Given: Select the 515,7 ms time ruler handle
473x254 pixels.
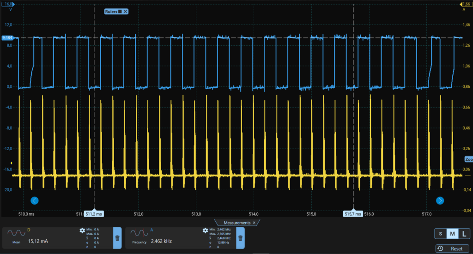Looking at the screenshot, I should point(353,214).
